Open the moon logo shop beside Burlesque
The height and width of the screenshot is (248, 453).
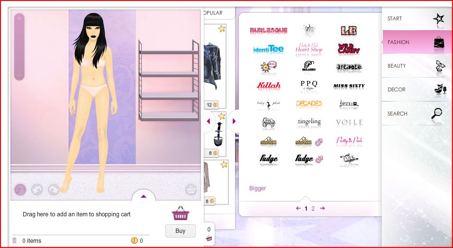click(x=309, y=30)
